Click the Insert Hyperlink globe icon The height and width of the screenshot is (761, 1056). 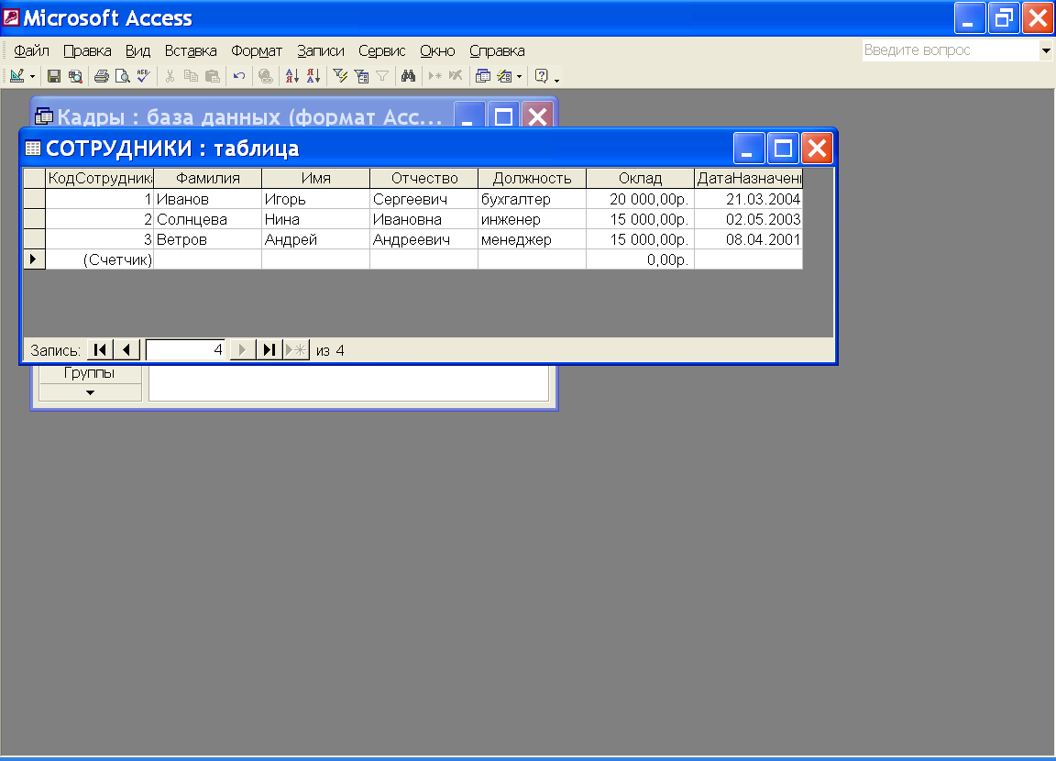pyautogui.click(x=266, y=76)
